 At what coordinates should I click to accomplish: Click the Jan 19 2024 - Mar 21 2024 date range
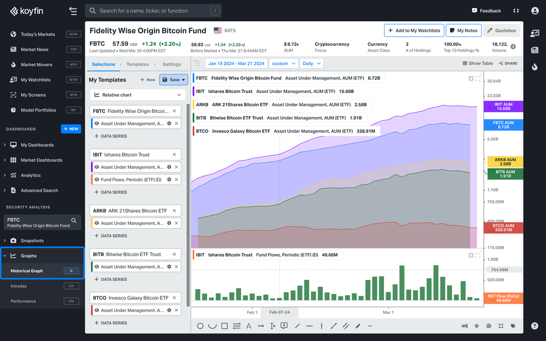coord(236,63)
